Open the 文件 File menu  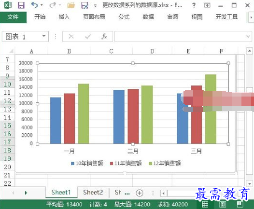coord(13,17)
